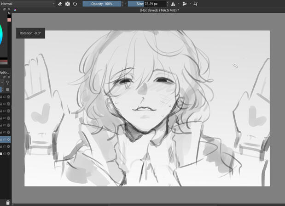The width and height of the screenshot is (285, 206).
Task: Toggle horizontal mirror tool
Action: (x=174, y=4)
